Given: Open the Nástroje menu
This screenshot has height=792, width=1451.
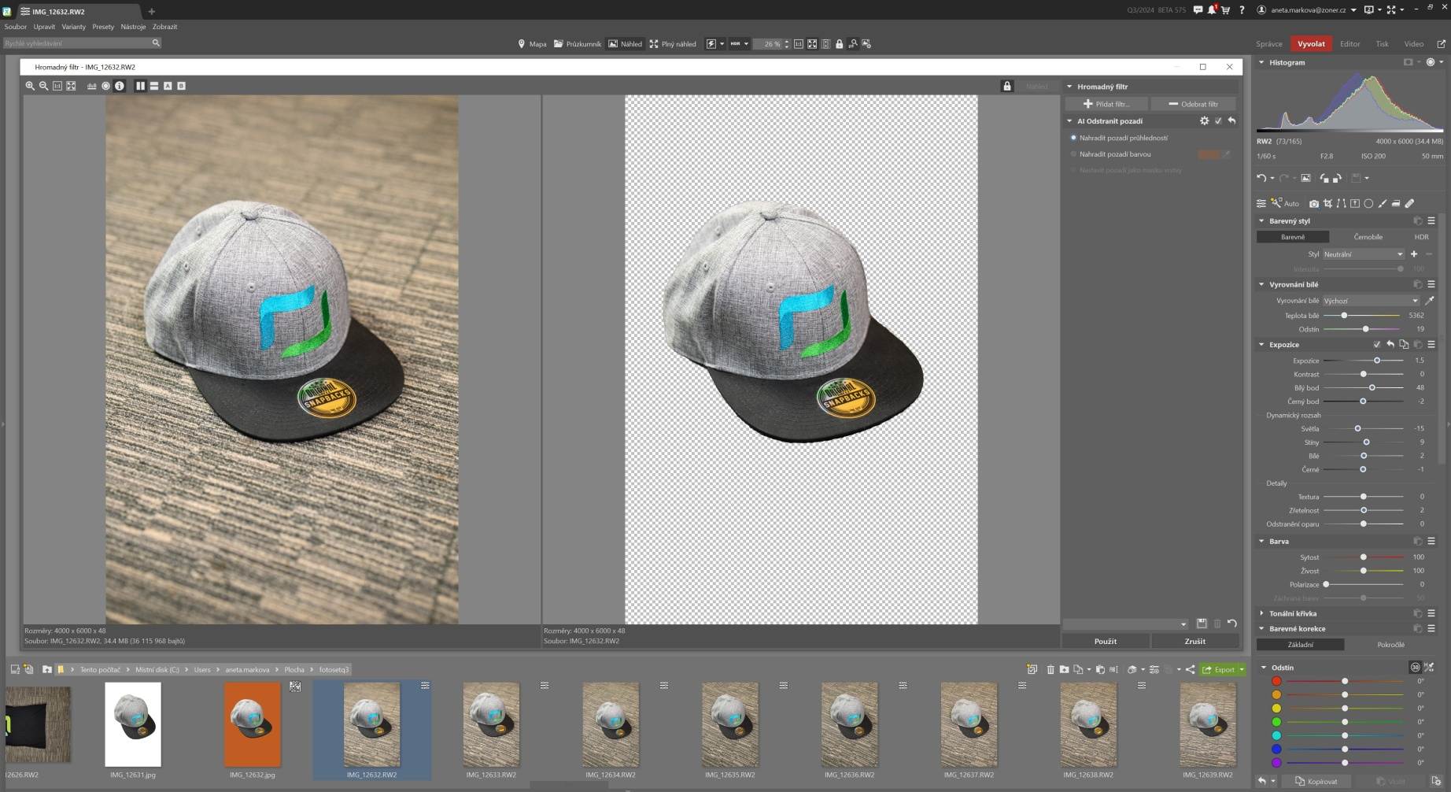Looking at the screenshot, I should 133,27.
